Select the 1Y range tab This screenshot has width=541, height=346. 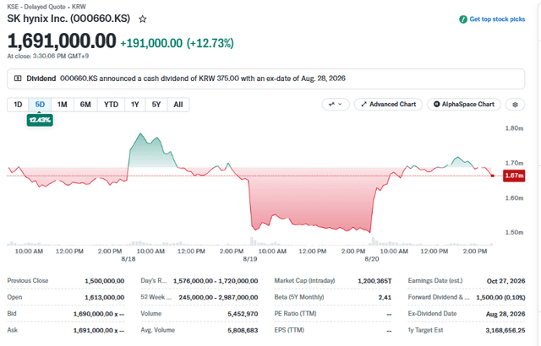point(135,105)
